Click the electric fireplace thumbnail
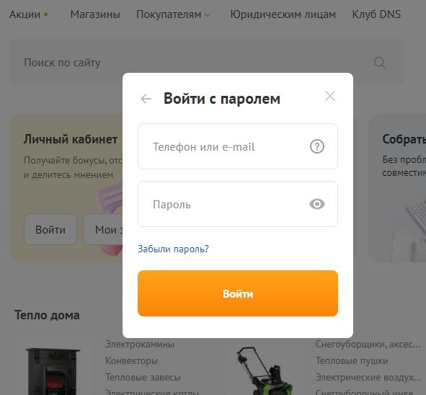 53,370
